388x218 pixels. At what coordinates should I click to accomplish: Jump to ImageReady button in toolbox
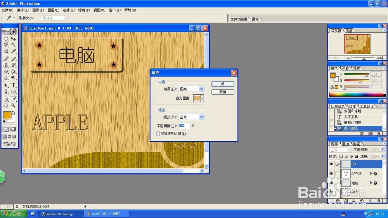(10, 144)
